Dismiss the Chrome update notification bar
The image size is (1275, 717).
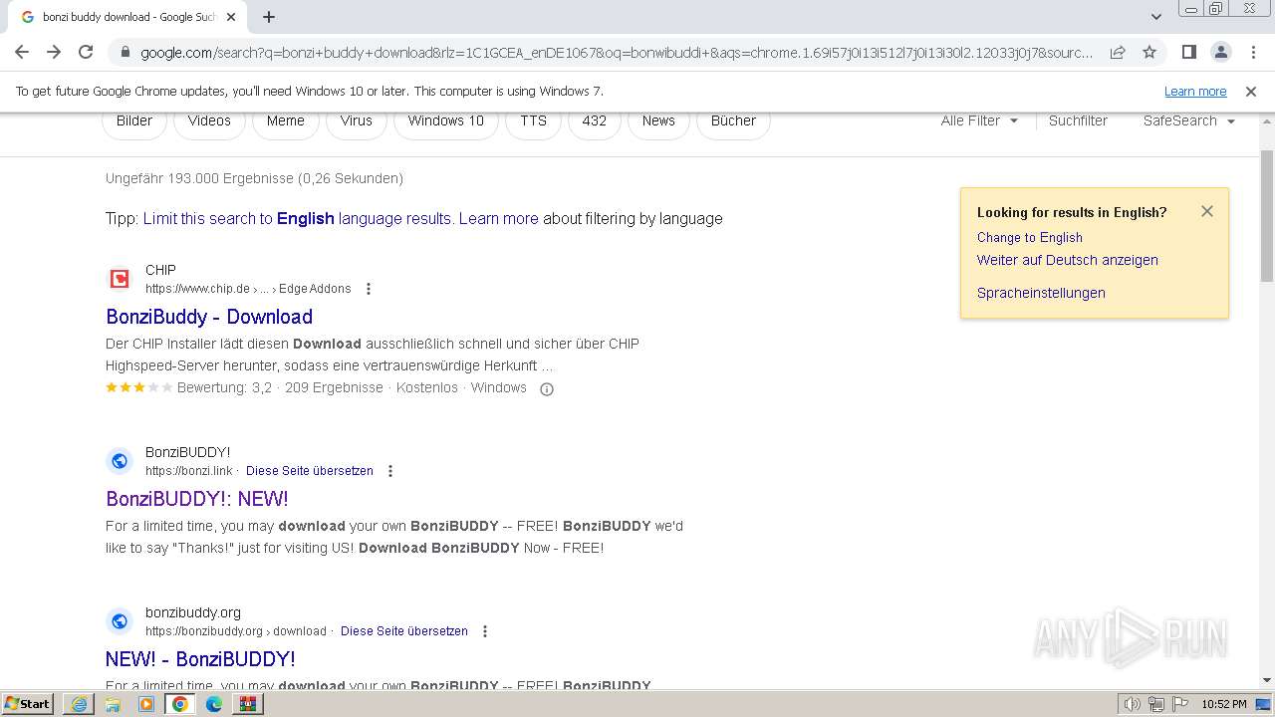(x=1251, y=91)
